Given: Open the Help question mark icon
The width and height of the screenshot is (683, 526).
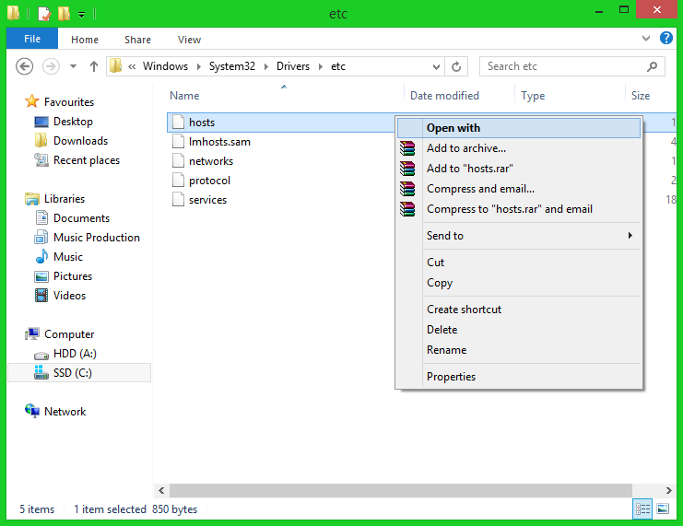Looking at the screenshot, I should coord(666,39).
